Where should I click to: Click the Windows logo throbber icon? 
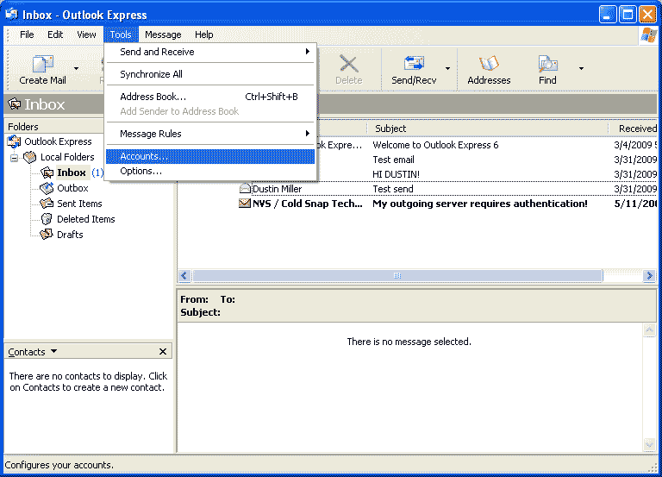point(648,35)
